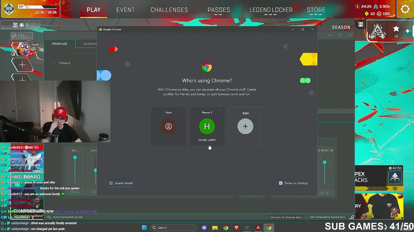Screen dimensions: 414x232
Task: Click the Apex coins 24.2k currency counter
Action: [x=364, y=6]
